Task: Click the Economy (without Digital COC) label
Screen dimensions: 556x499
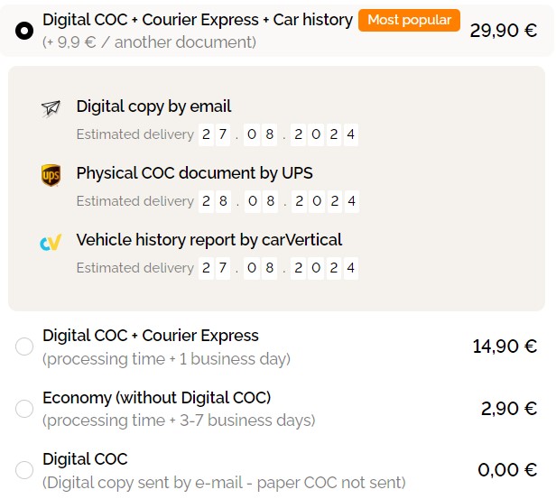Action: point(156,397)
